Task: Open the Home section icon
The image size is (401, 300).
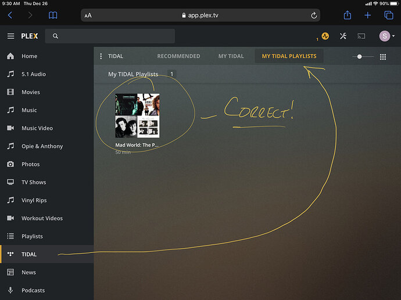Action: click(10, 56)
